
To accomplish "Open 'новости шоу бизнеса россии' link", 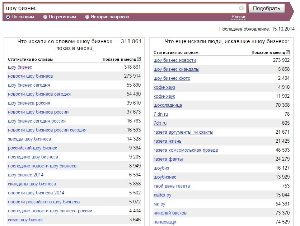I will coord(38,112).
